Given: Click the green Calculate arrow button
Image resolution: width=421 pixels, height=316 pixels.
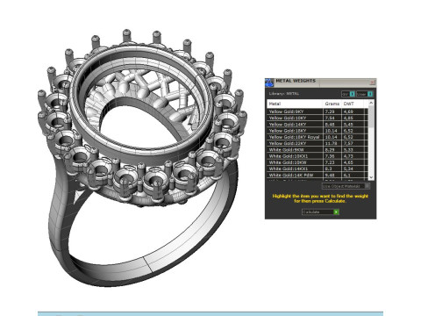Looking at the screenshot, I should [336, 212].
